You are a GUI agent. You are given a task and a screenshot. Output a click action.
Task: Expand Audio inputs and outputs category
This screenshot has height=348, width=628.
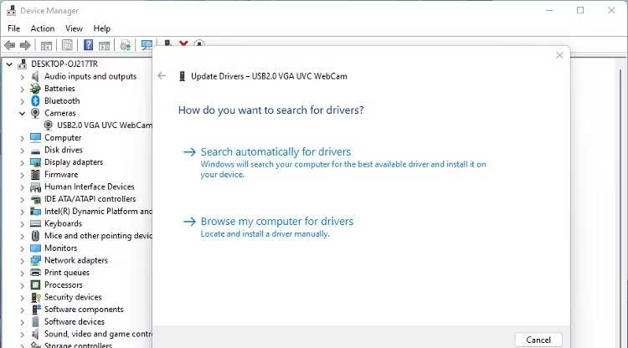[x=22, y=77]
